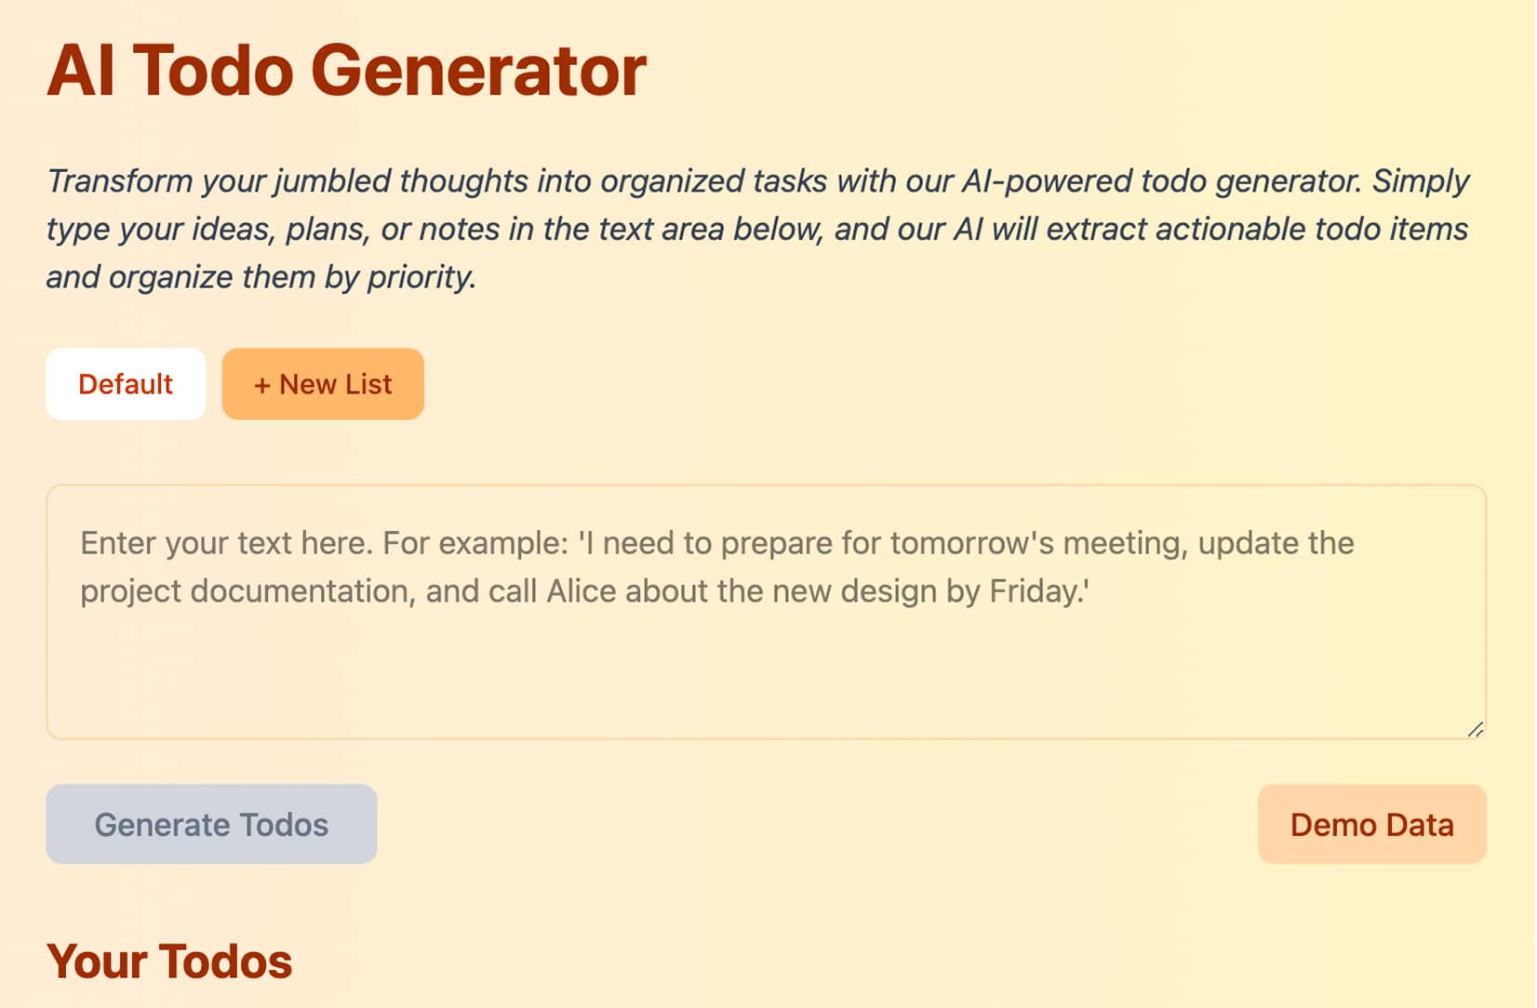This screenshot has height=1008, width=1537.
Task: Load sample content with Demo Data
Action: pyautogui.click(x=1371, y=825)
